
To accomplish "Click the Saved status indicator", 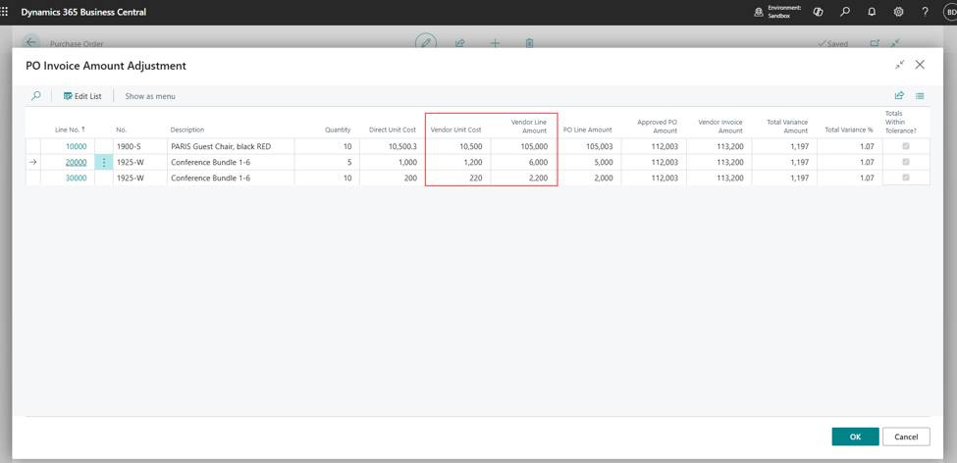I will point(832,44).
